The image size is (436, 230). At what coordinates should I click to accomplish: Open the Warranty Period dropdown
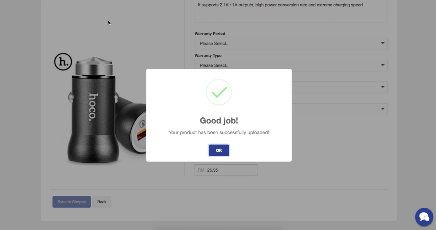tap(291, 44)
